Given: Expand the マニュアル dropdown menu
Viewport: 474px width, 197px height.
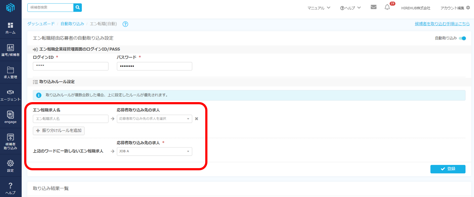Looking at the screenshot, I should tap(319, 8).
